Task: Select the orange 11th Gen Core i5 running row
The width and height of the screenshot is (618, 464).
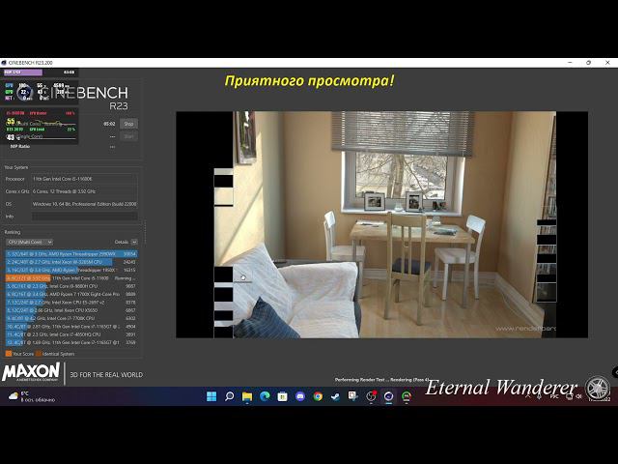Action: 71,278
